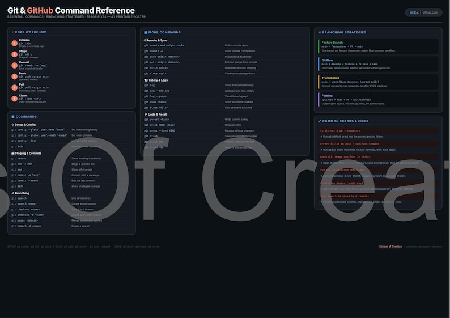Screen dimensions: 450x318
Task: Click the 'git reset HEAD <file>' command
Action: pyautogui.click(x=160, y=125)
